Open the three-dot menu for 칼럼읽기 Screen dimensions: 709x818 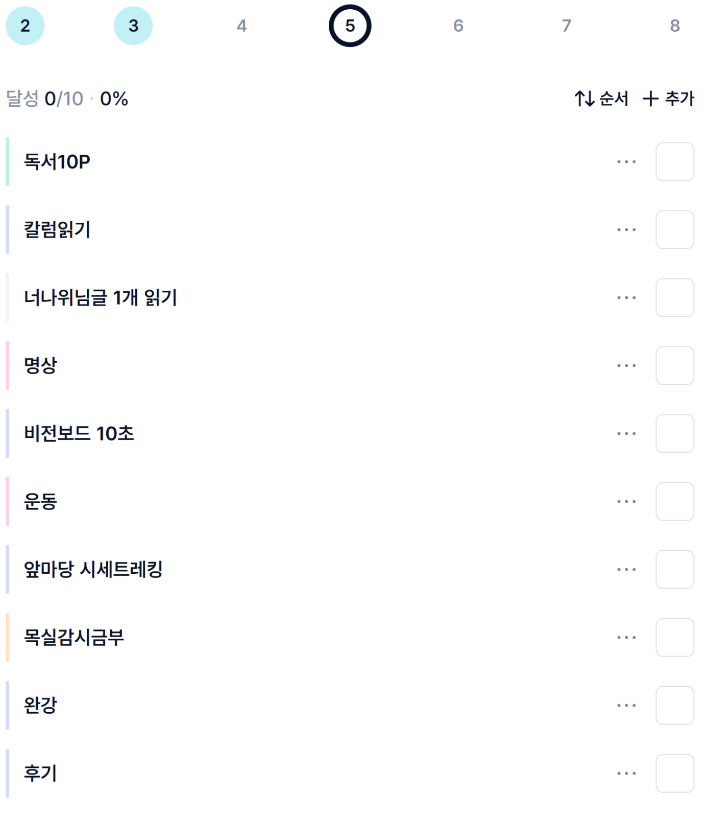tap(626, 230)
